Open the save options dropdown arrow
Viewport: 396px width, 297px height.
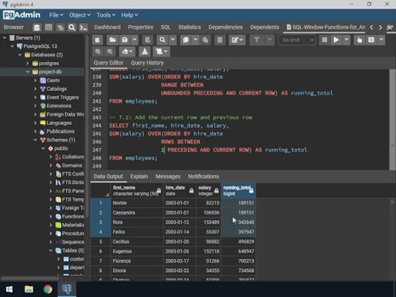point(135,40)
